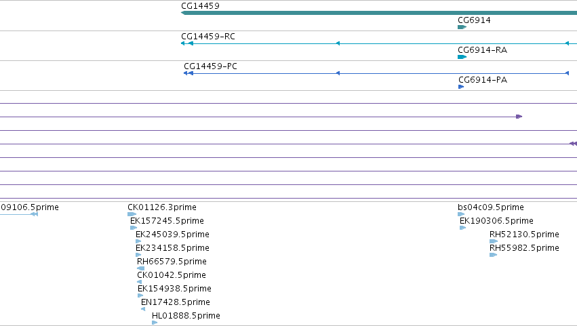Select the RH55982.5prime EST label
Image resolution: width=577 pixels, height=326 pixels.
coord(524,248)
